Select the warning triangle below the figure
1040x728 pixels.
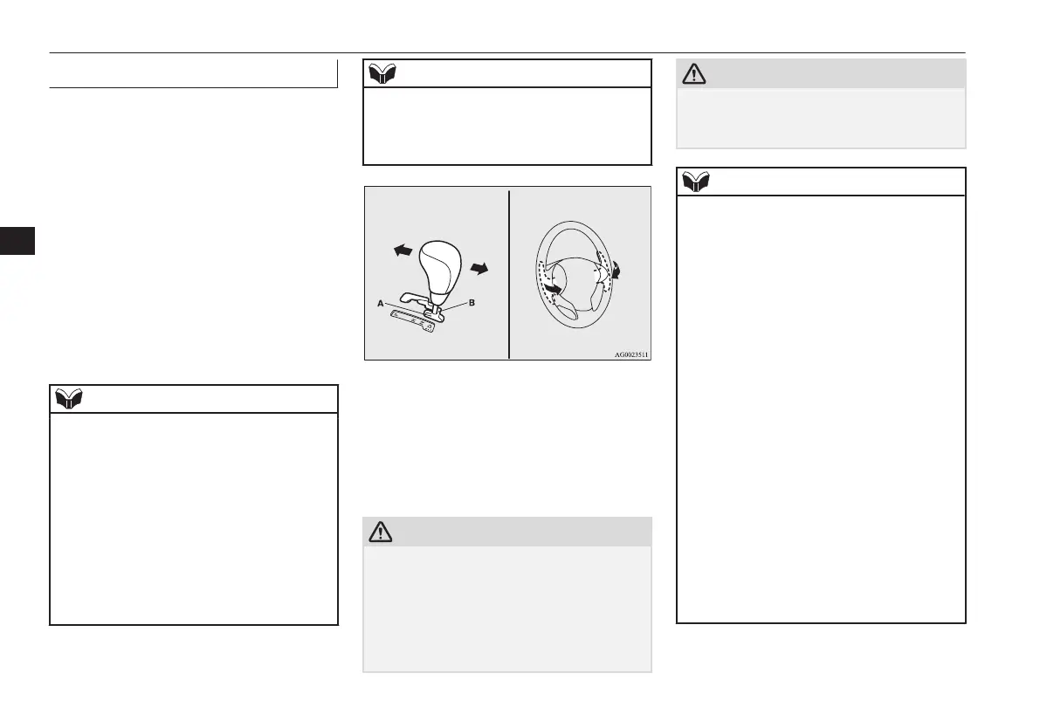(x=380, y=532)
